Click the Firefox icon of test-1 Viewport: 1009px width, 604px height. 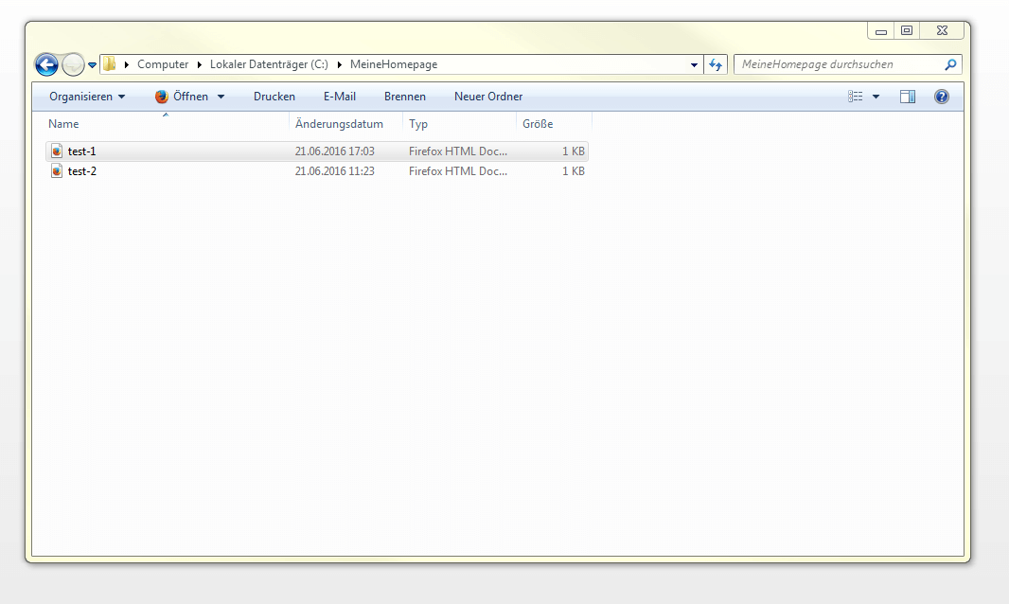pos(57,151)
